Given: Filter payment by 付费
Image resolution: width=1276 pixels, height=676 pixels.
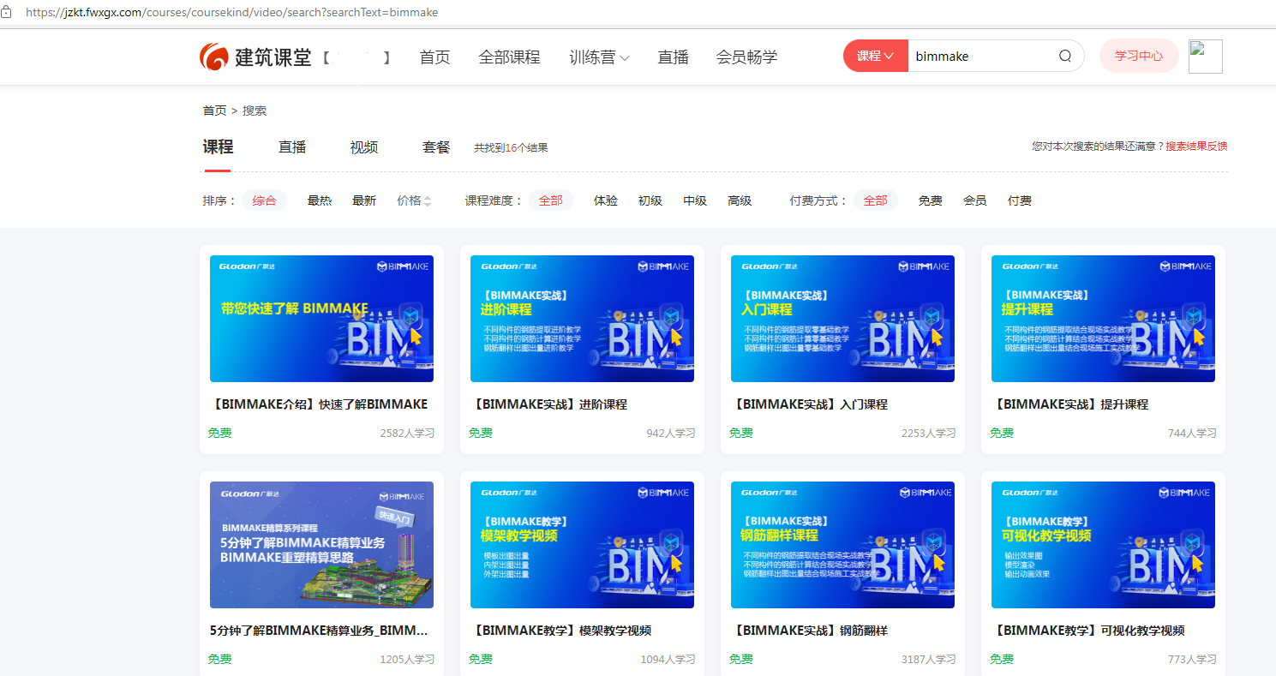Looking at the screenshot, I should click(1020, 200).
